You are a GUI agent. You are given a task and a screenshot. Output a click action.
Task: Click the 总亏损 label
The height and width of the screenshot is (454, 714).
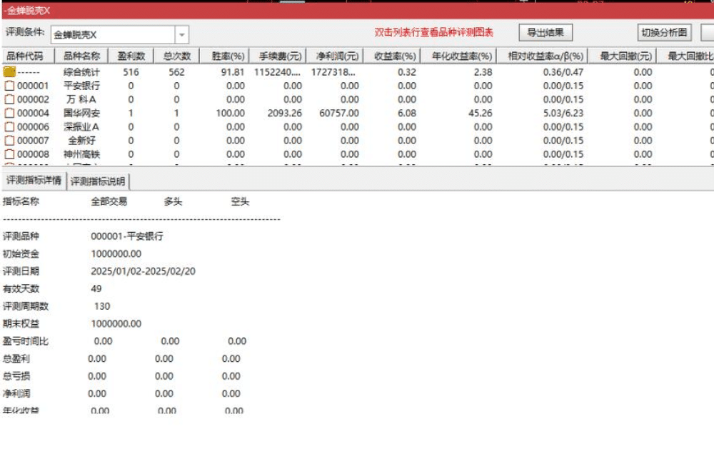16,375
